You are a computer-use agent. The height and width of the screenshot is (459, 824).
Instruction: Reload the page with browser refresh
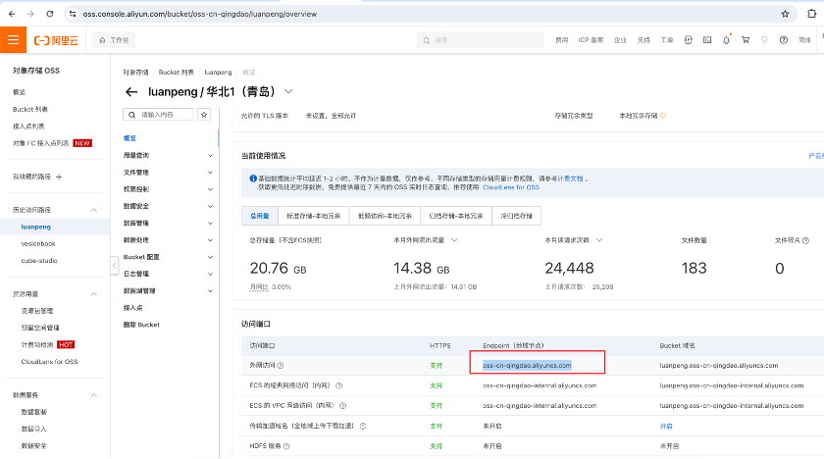click(49, 14)
